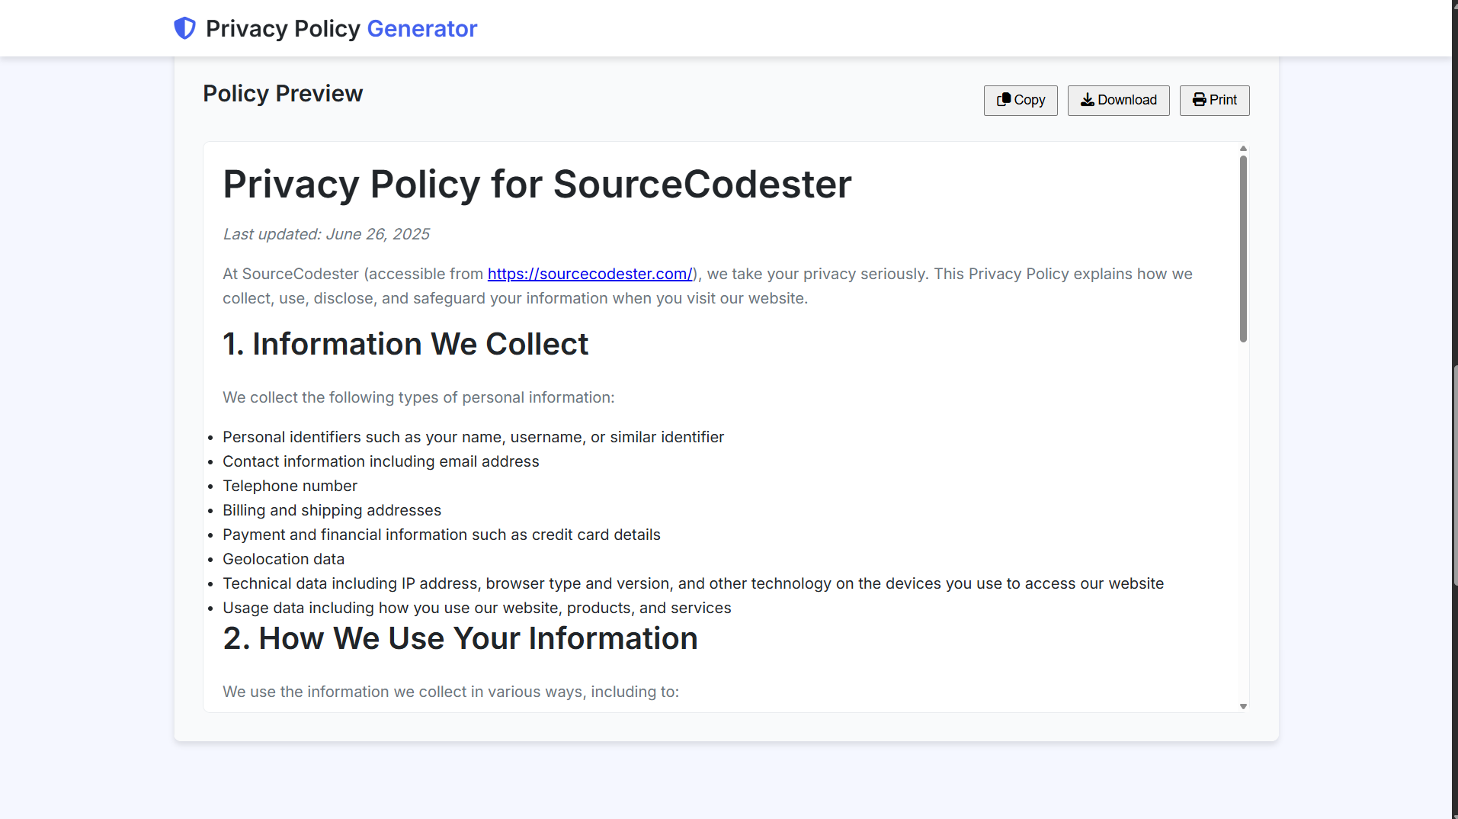This screenshot has width=1458, height=819.
Task: Click 'We collect the following types' sentence
Action: (418, 397)
